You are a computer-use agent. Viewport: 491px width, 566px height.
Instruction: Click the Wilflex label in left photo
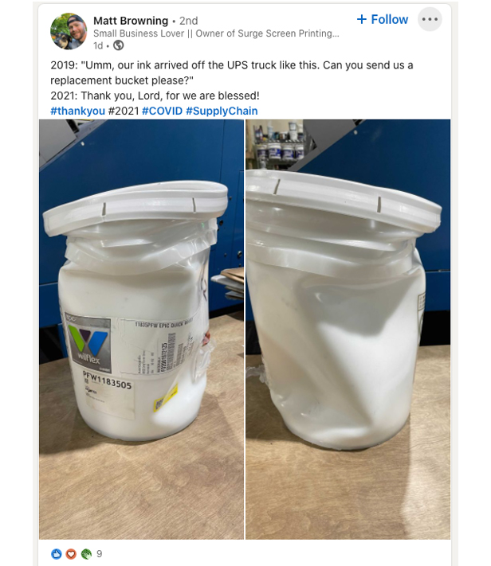(x=88, y=343)
